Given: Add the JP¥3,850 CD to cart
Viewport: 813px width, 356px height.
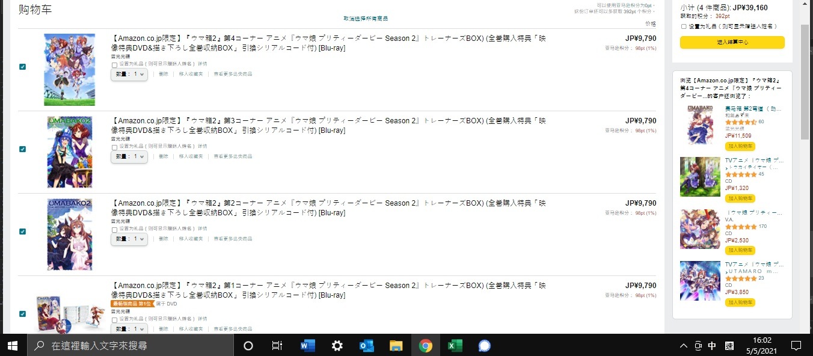Looking at the screenshot, I should pos(740,302).
